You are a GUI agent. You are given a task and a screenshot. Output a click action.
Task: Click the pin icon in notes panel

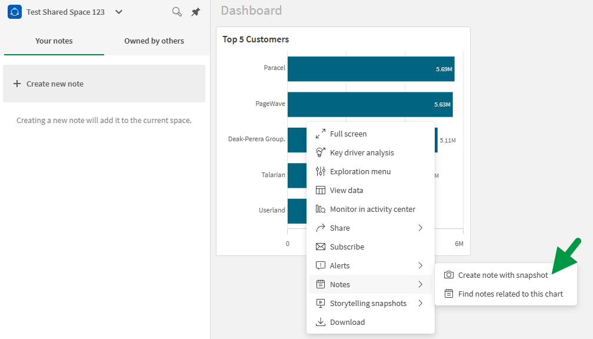[x=196, y=12]
